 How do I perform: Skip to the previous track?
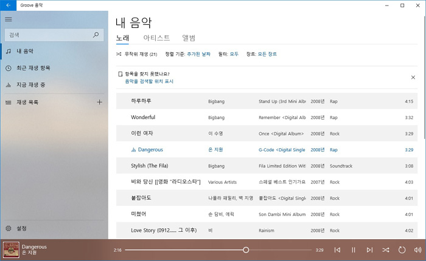(x=337, y=250)
